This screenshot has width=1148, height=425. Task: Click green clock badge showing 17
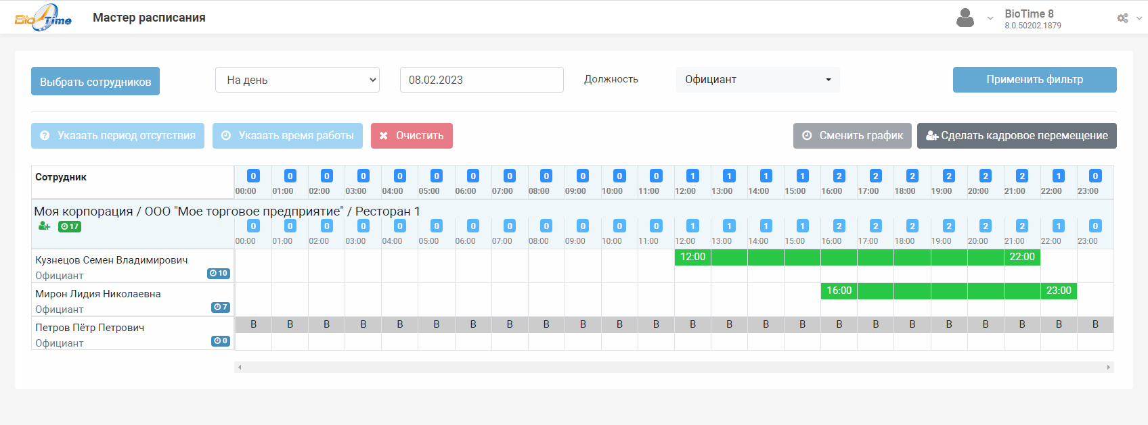pyautogui.click(x=70, y=226)
